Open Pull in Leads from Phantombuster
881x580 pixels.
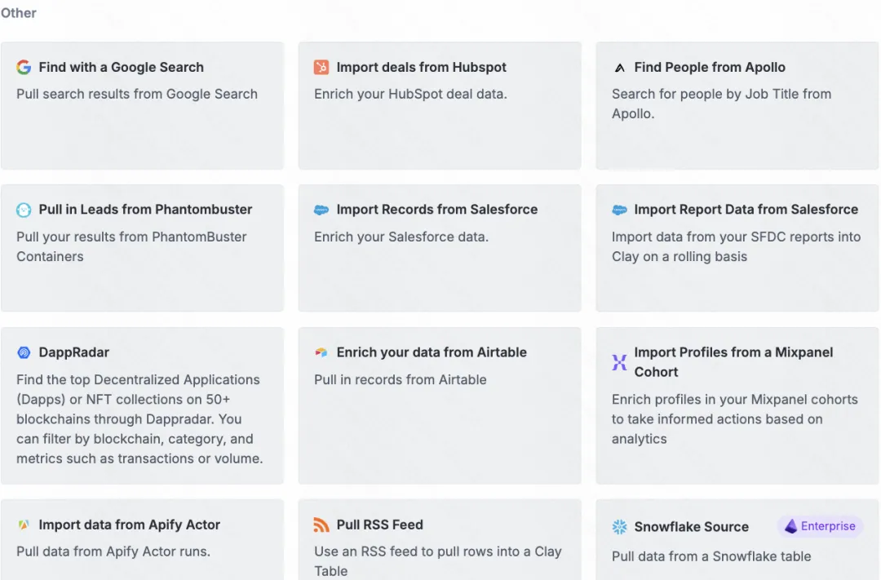click(142, 248)
